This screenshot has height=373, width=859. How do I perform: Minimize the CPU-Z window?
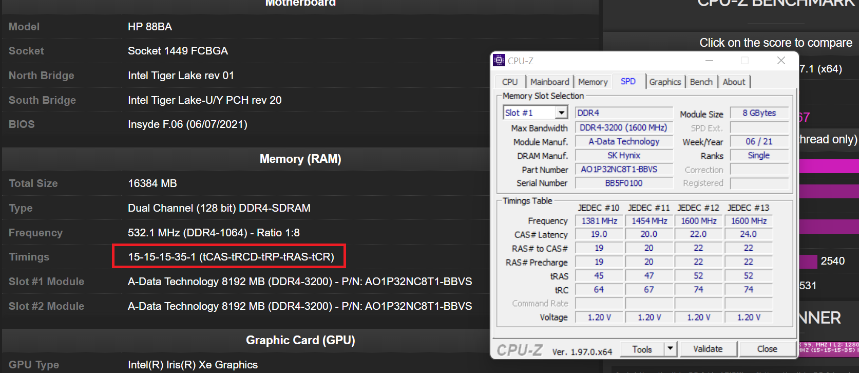point(709,61)
